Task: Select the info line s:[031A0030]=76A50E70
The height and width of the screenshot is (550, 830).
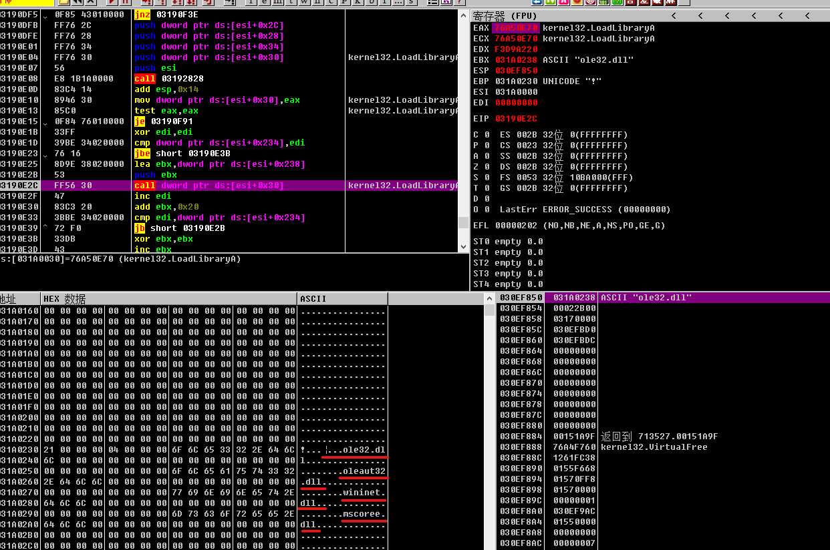Action: pos(121,259)
